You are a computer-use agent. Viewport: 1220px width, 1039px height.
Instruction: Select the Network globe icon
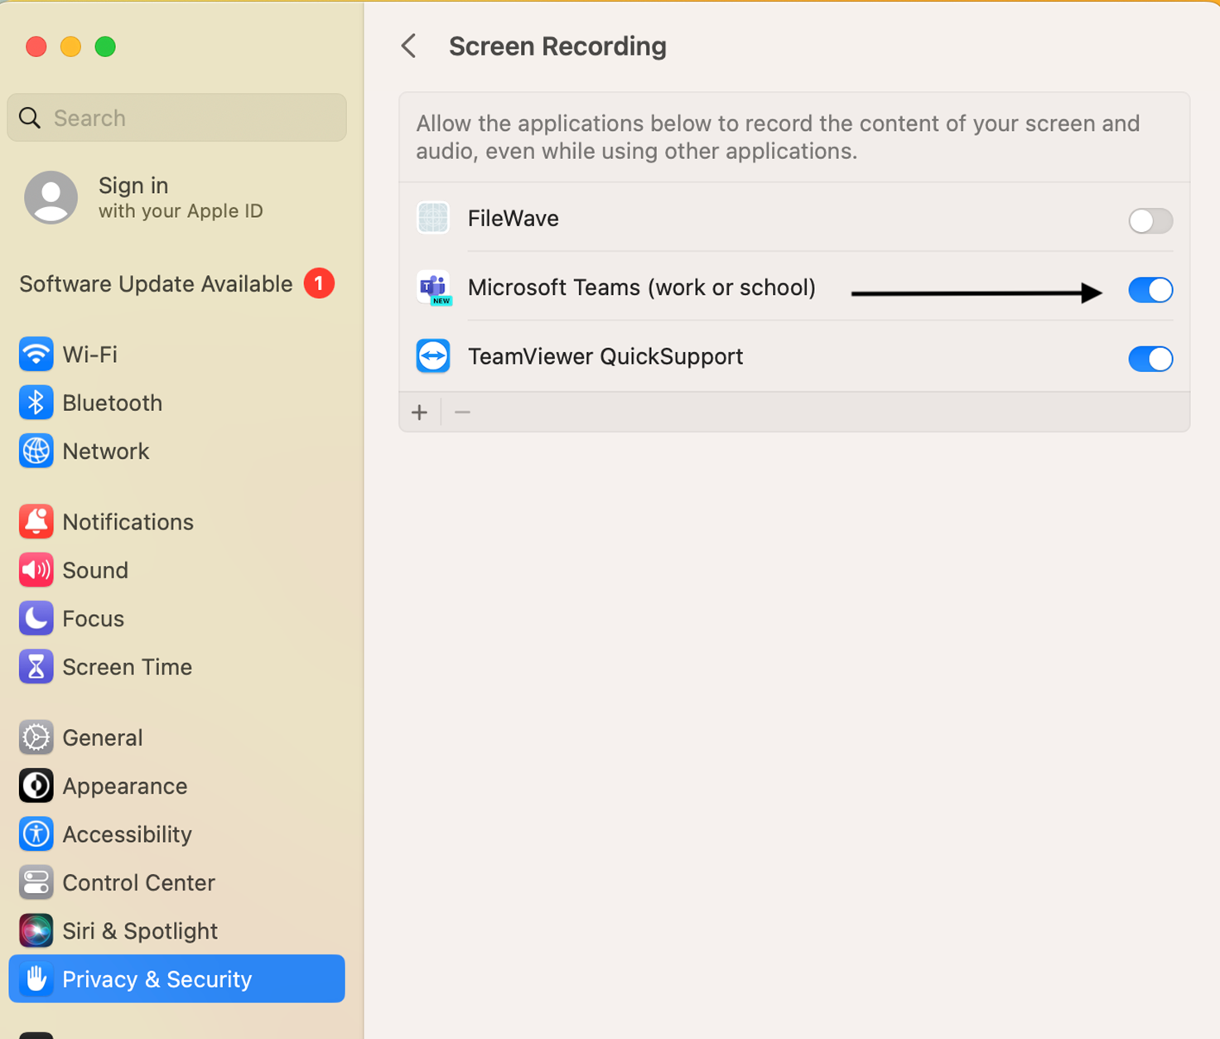(36, 452)
